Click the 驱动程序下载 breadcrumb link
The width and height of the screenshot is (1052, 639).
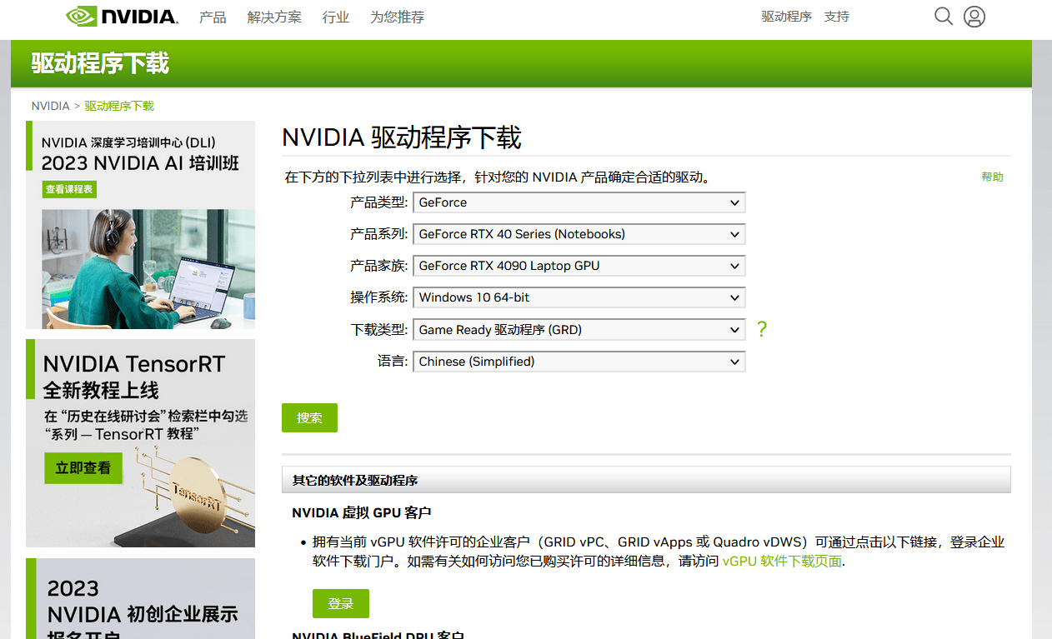pos(119,106)
